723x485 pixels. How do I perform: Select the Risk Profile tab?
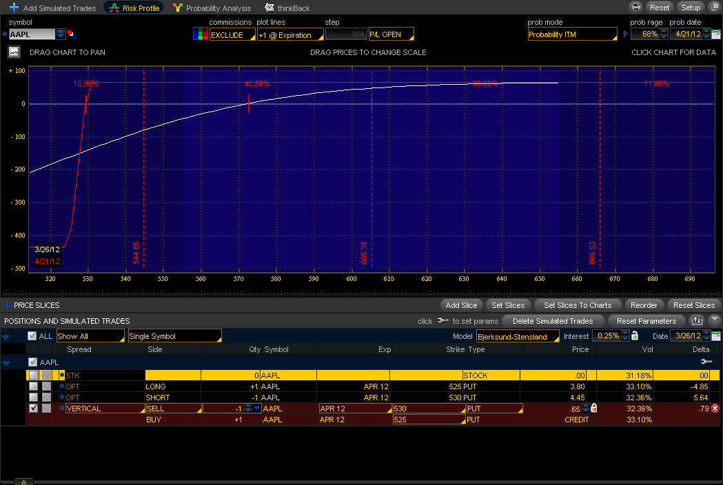[x=134, y=8]
